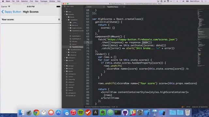
Task: Expand the Movies folder in tree view
Action: pos(67,17)
